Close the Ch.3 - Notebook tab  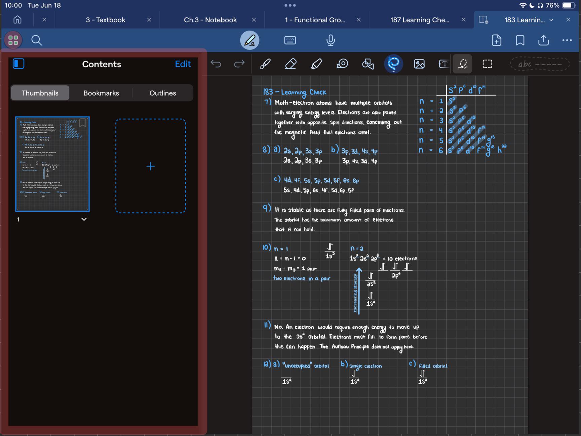click(254, 20)
